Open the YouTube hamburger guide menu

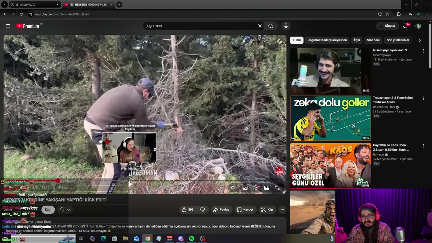coord(8,26)
